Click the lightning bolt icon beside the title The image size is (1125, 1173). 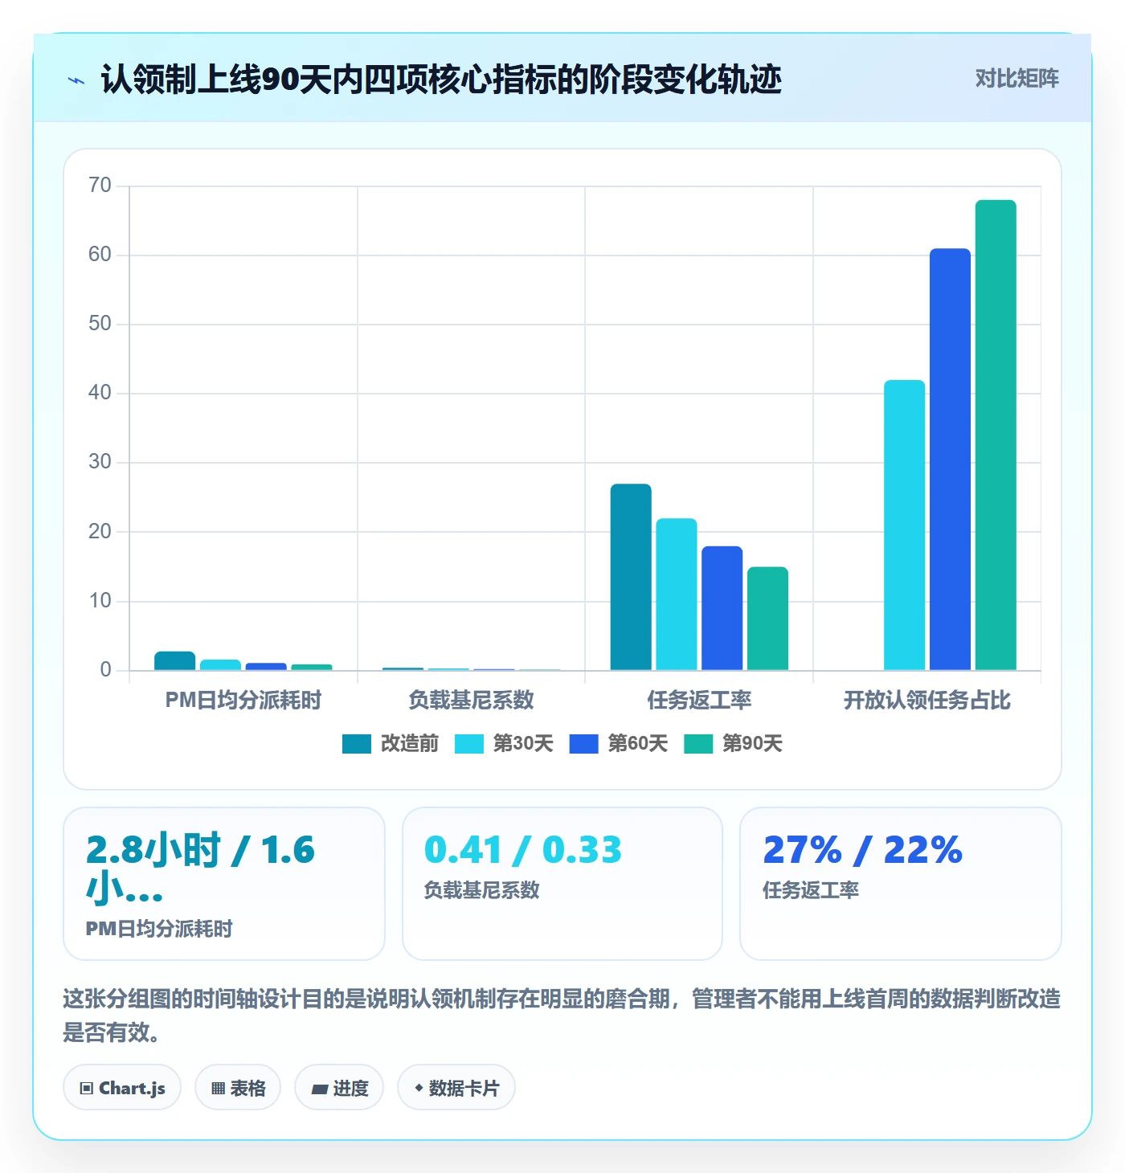[76, 80]
